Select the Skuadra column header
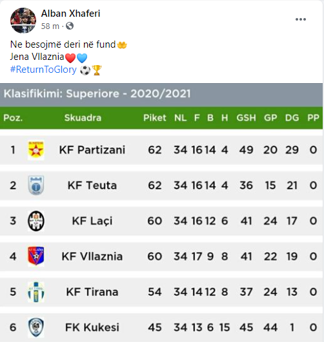324x342 pixels. (x=83, y=118)
